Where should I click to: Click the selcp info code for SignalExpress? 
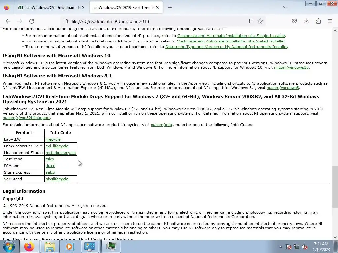click(x=50, y=172)
